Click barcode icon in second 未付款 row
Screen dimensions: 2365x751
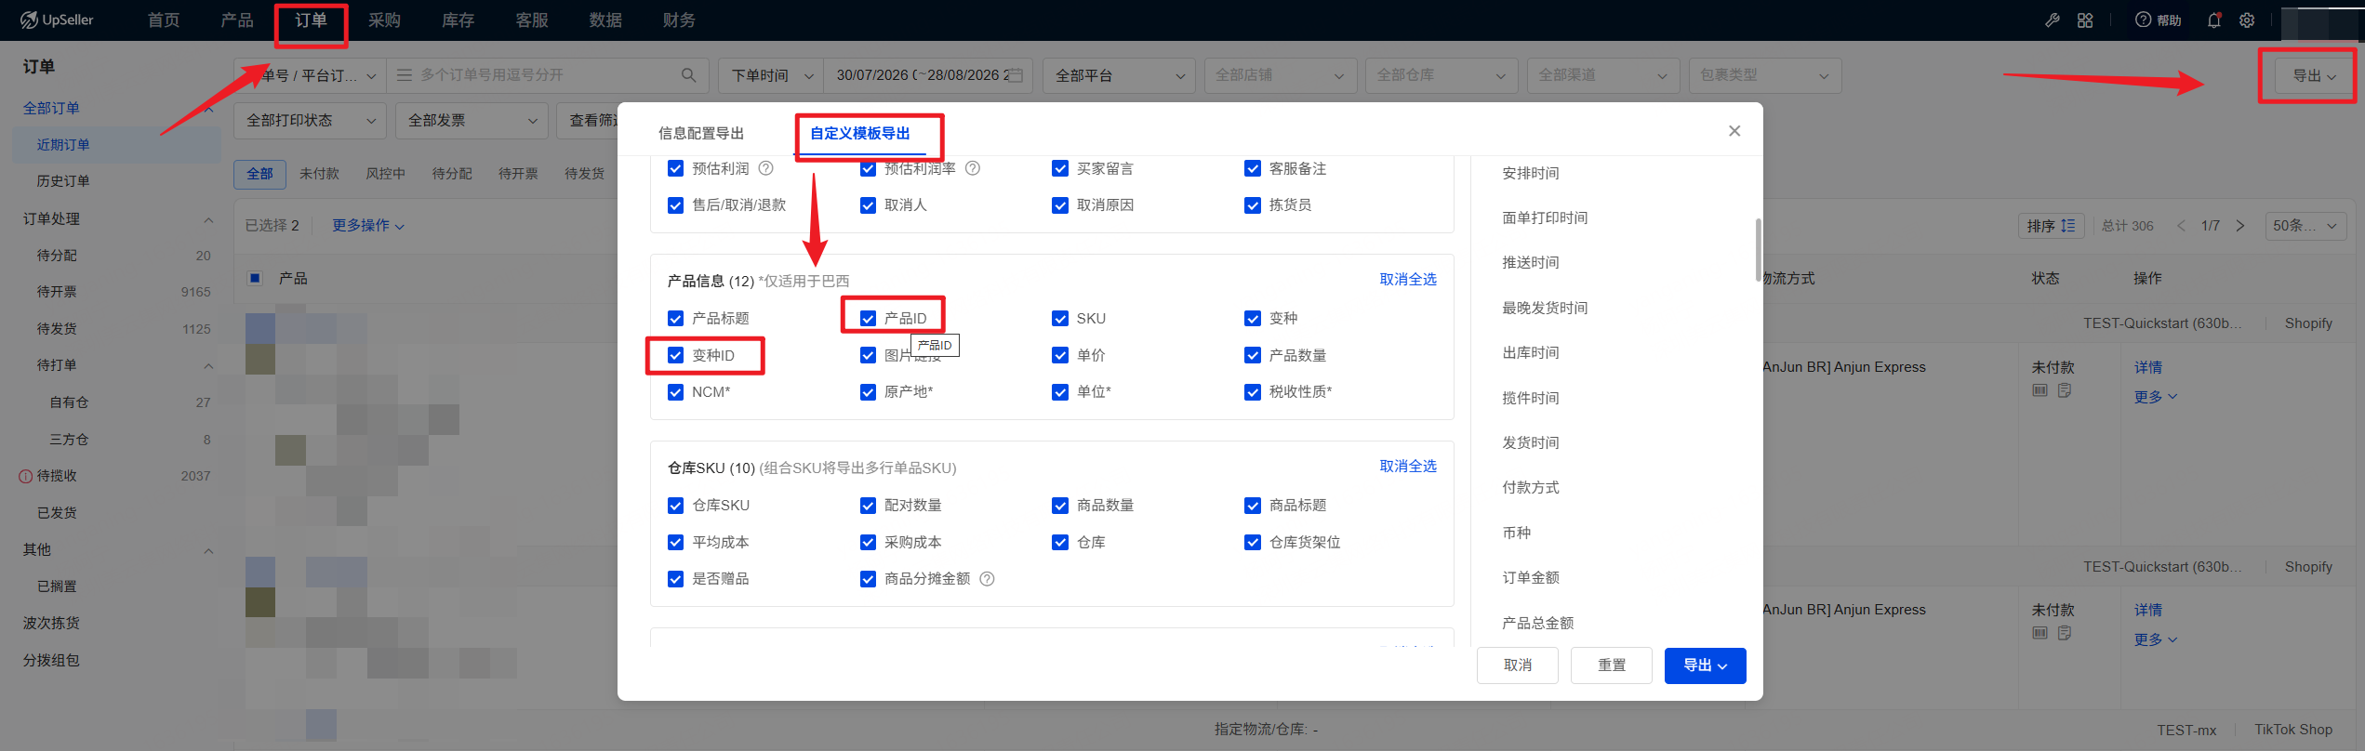coord(2040,633)
